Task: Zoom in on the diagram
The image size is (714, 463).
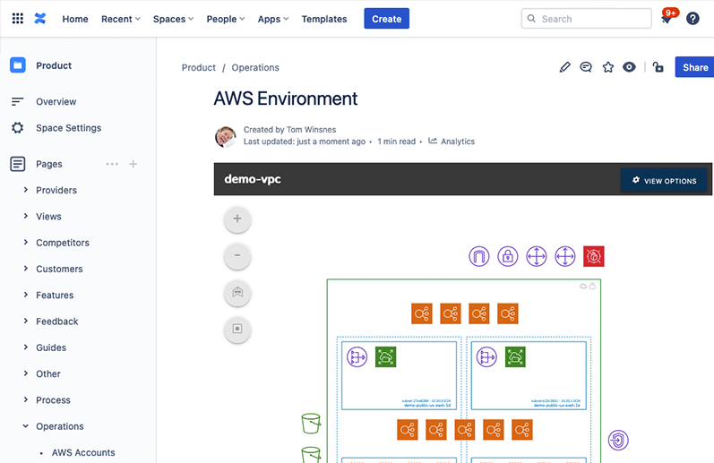Action: (x=237, y=219)
